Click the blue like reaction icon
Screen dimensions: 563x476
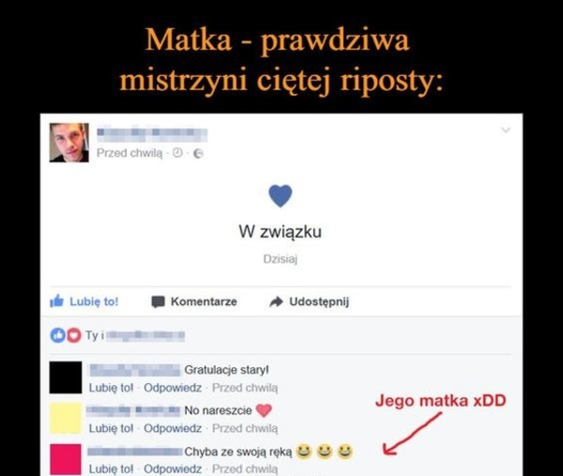point(58,335)
